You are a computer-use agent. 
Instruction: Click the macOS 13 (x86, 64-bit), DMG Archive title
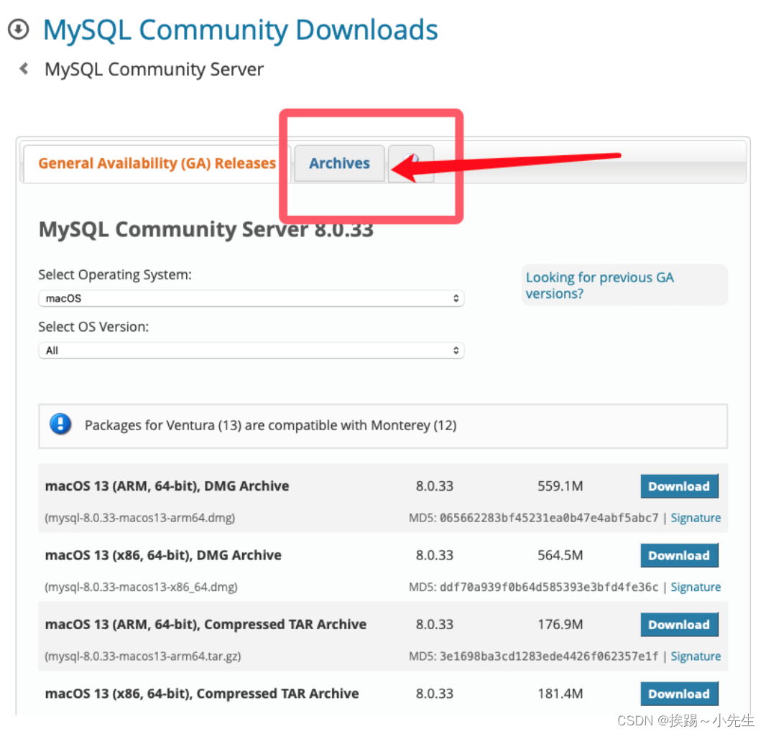tap(163, 556)
